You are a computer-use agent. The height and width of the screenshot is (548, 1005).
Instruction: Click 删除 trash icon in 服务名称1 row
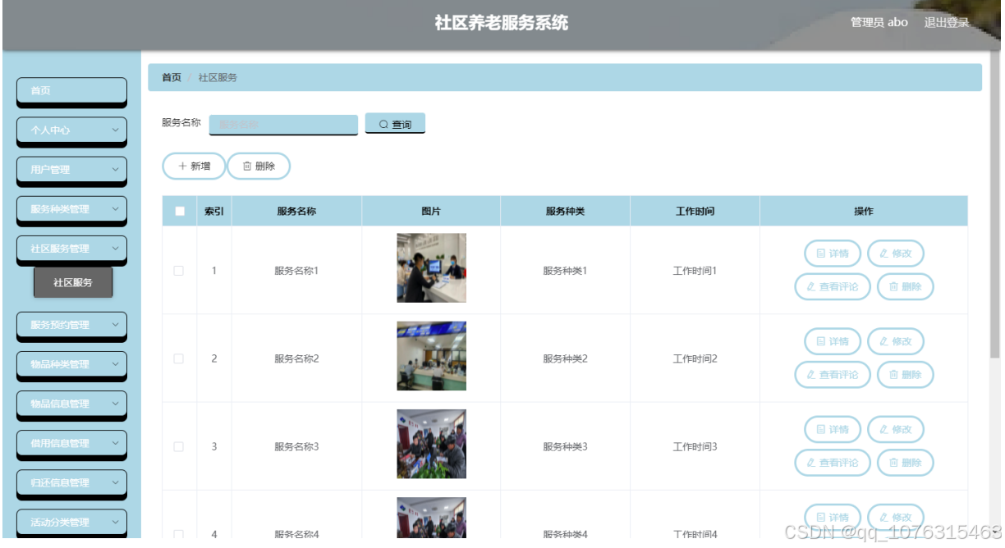[x=894, y=286]
